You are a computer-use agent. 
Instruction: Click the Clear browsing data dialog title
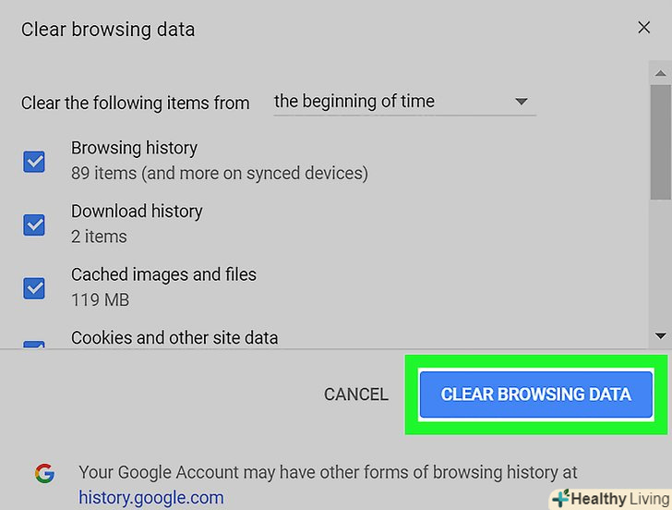point(108,29)
